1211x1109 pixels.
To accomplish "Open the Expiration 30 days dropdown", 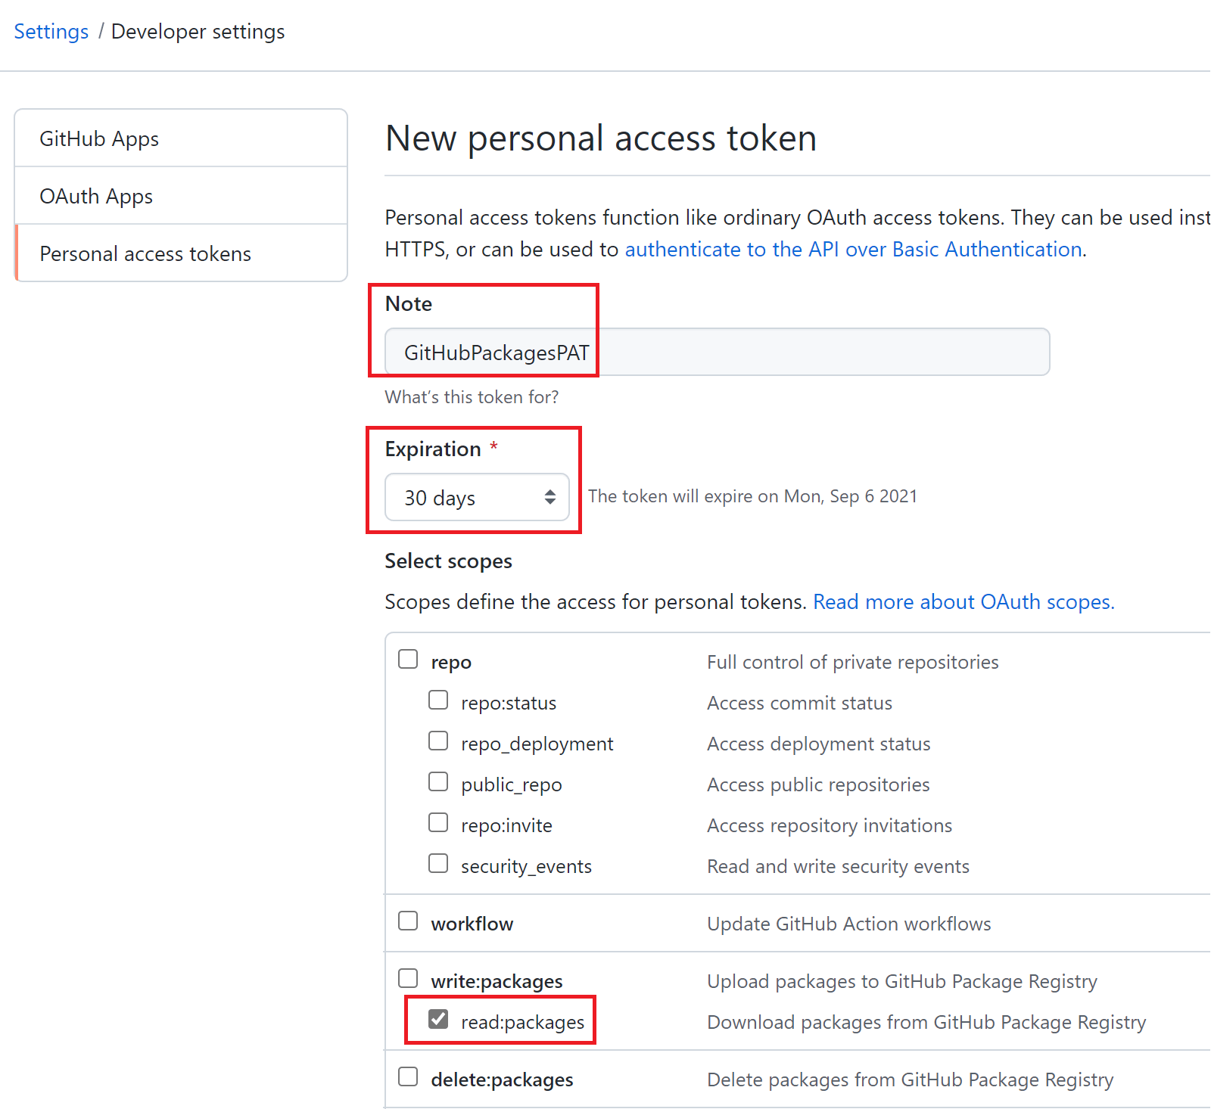I will pyautogui.click(x=476, y=498).
